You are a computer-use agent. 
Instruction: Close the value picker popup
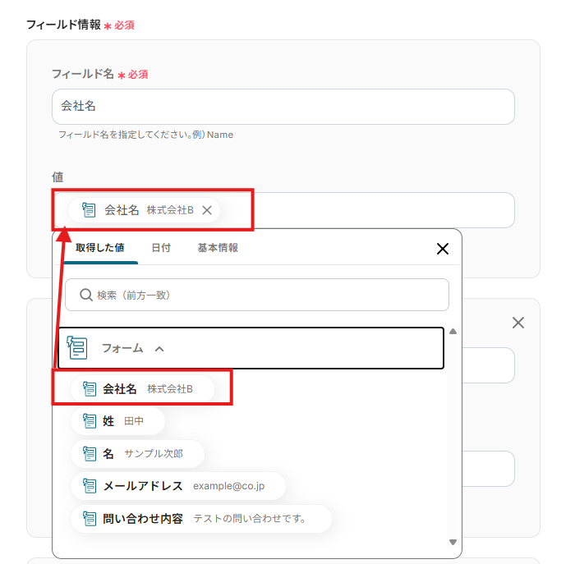(442, 249)
